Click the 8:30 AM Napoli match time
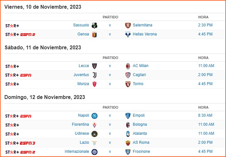226x157 pixels. (205, 115)
